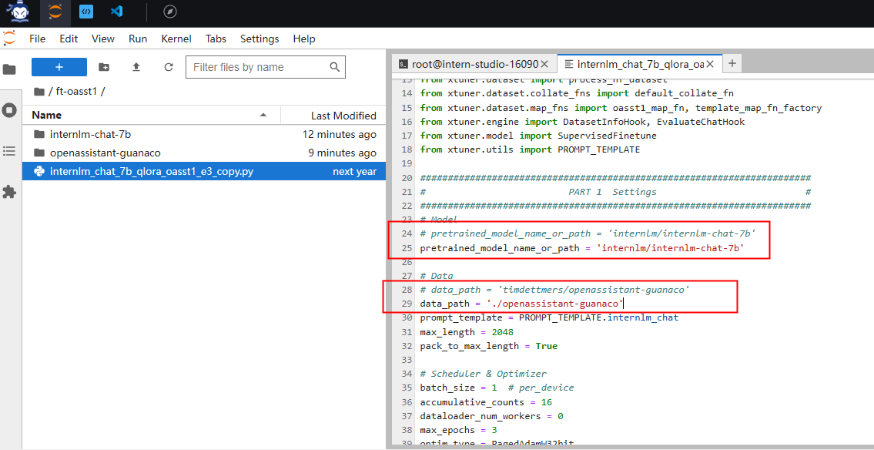Close the internlm_chat_7b_qlora editor tab
The image size is (874, 450).
(x=710, y=64)
